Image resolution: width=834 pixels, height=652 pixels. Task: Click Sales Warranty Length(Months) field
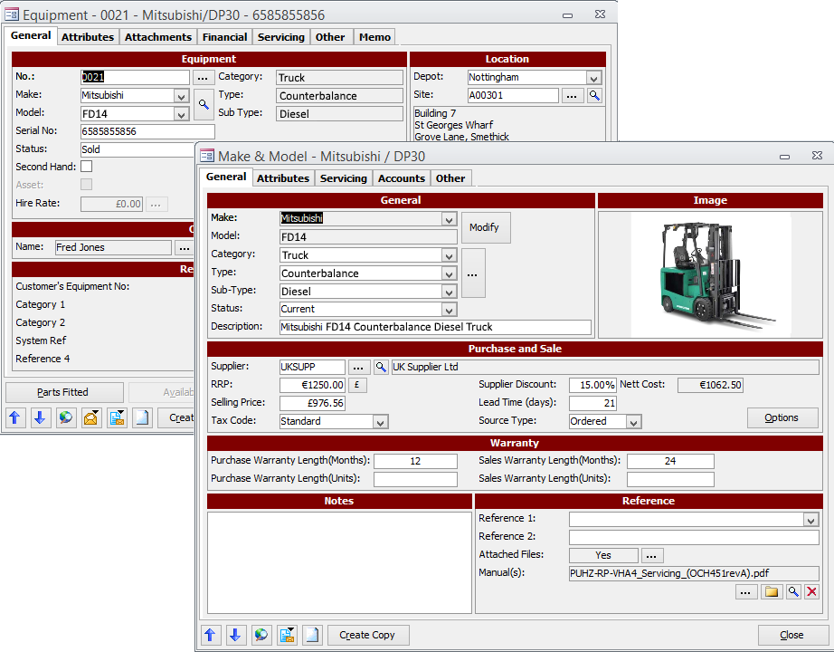pos(670,461)
